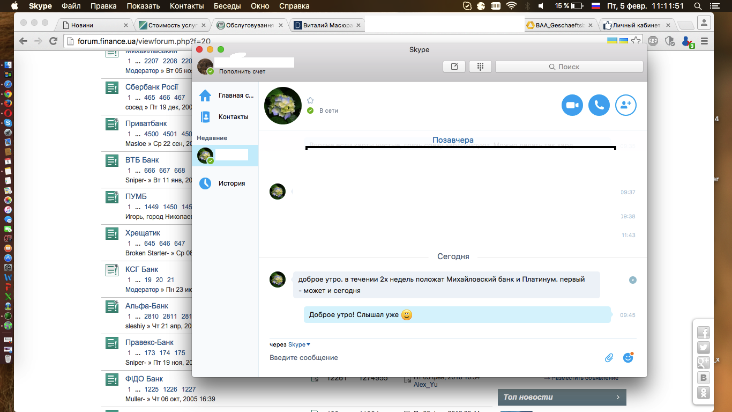The image size is (732, 412).
Task: Select the recent contact under Недавние
Action: coord(225,156)
